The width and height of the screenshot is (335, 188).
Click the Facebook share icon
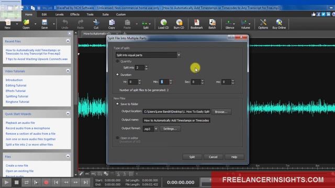click(x=318, y=14)
